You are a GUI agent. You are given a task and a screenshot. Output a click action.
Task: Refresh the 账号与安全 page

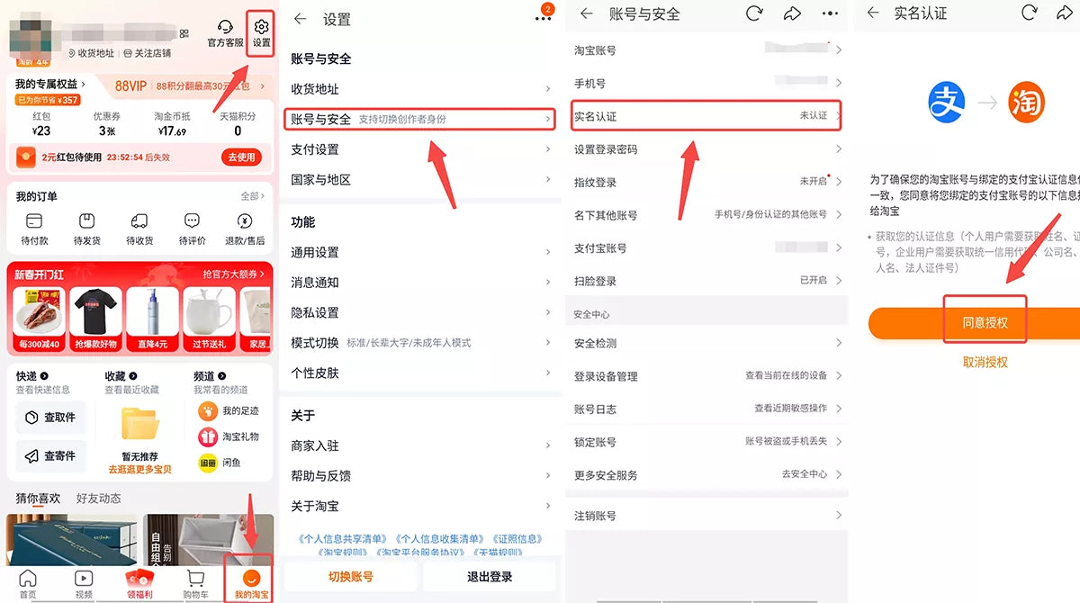click(755, 13)
